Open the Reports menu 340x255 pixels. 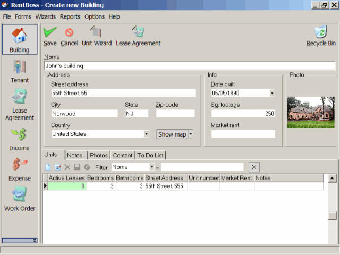[x=70, y=16]
